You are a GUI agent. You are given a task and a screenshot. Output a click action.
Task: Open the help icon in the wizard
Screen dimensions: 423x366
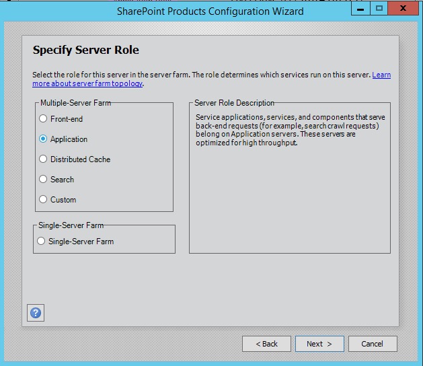coord(36,313)
